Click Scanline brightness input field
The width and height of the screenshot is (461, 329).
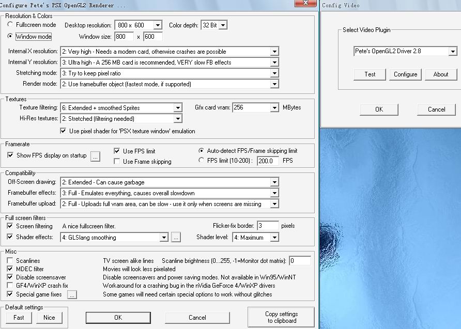point(300,260)
